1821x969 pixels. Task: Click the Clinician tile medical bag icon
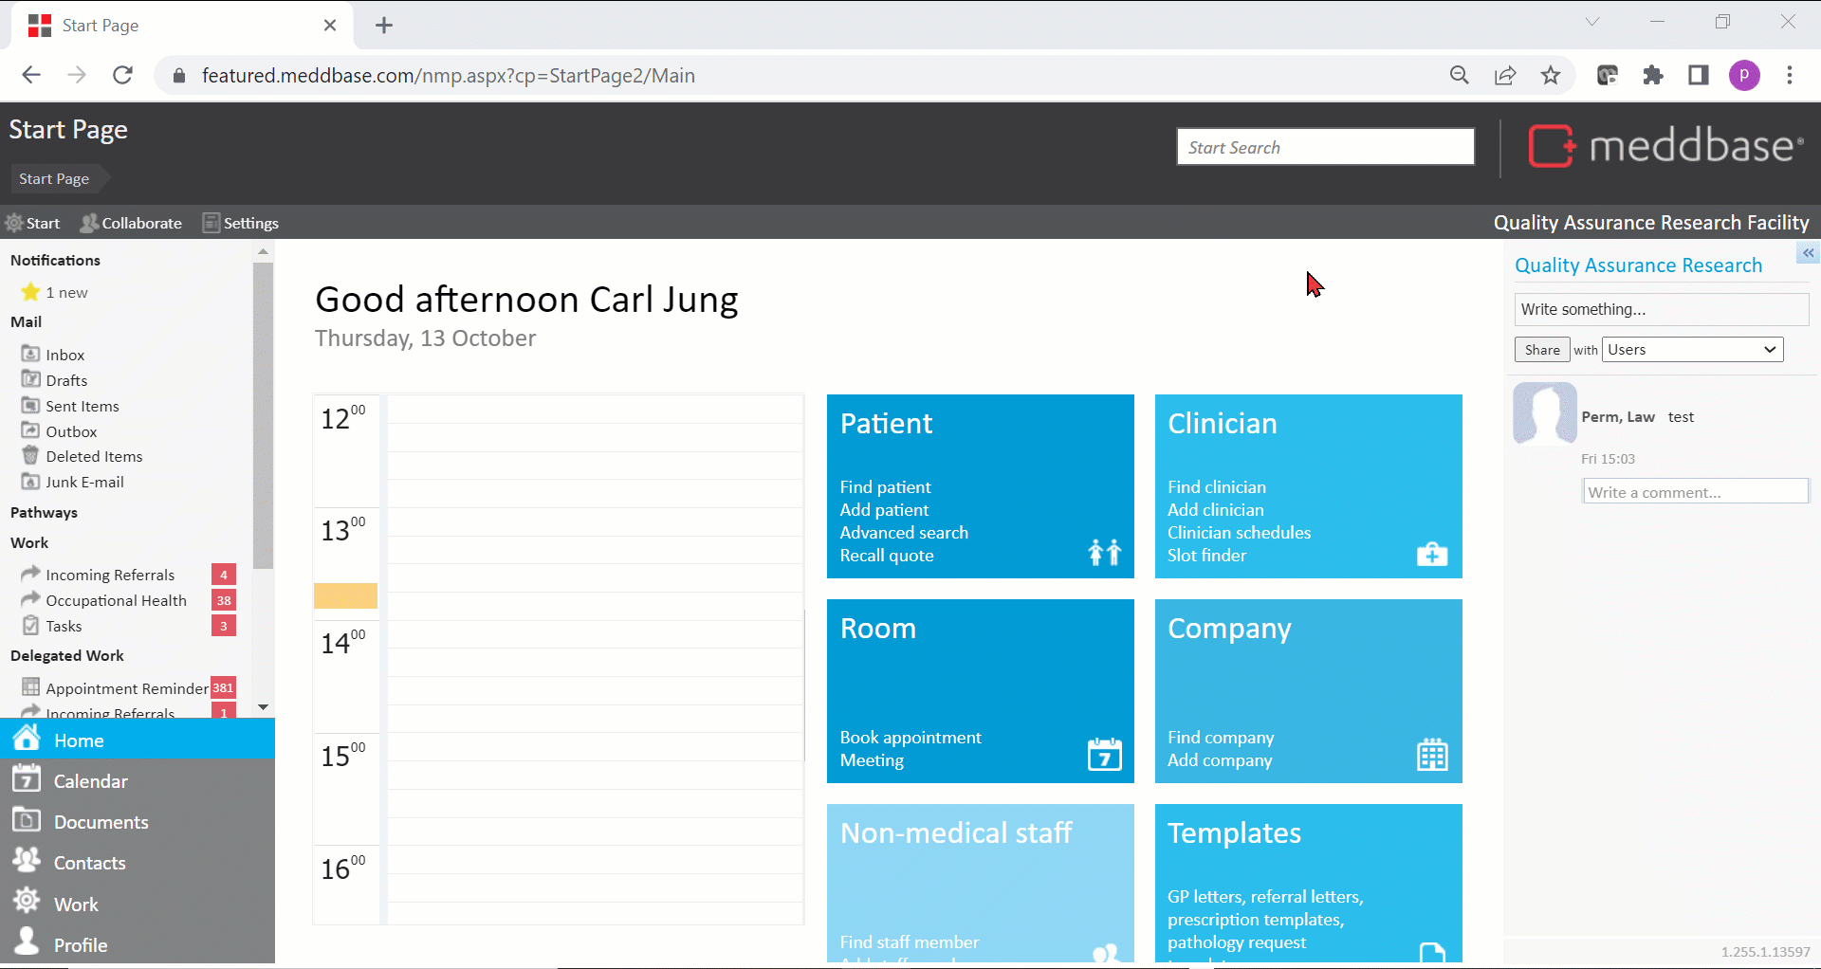[x=1431, y=554]
